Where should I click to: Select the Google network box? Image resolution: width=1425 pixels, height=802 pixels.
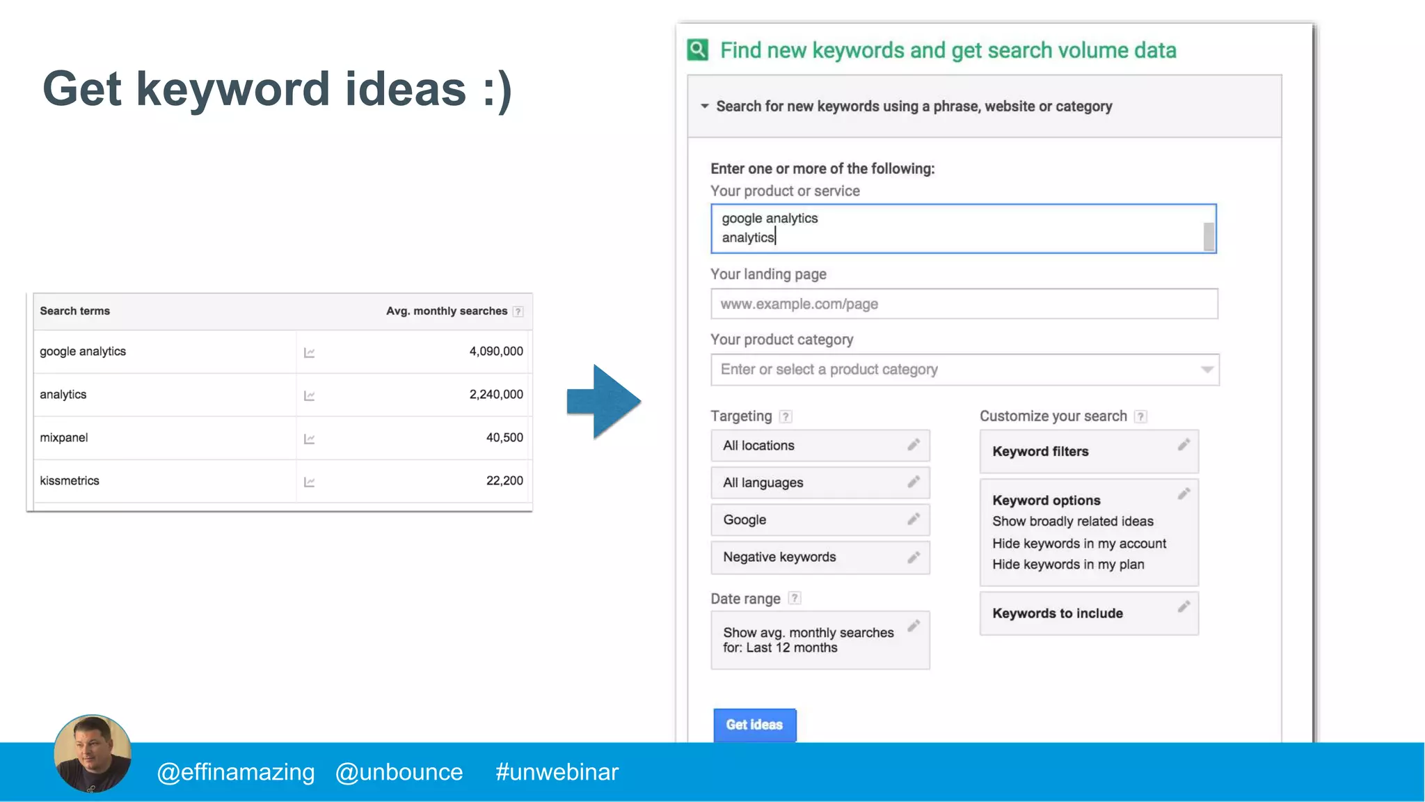click(x=820, y=520)
